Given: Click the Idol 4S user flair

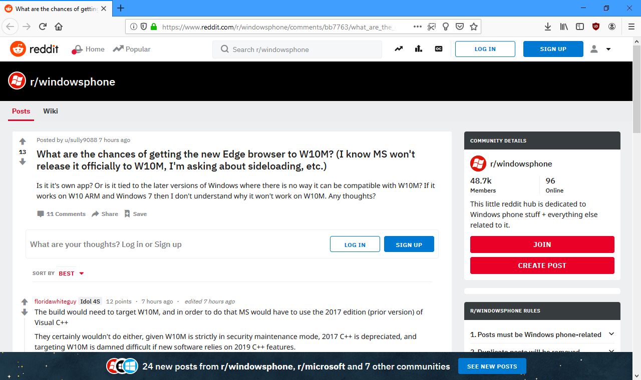Looking at the screenshot, I should pos(90,301).
